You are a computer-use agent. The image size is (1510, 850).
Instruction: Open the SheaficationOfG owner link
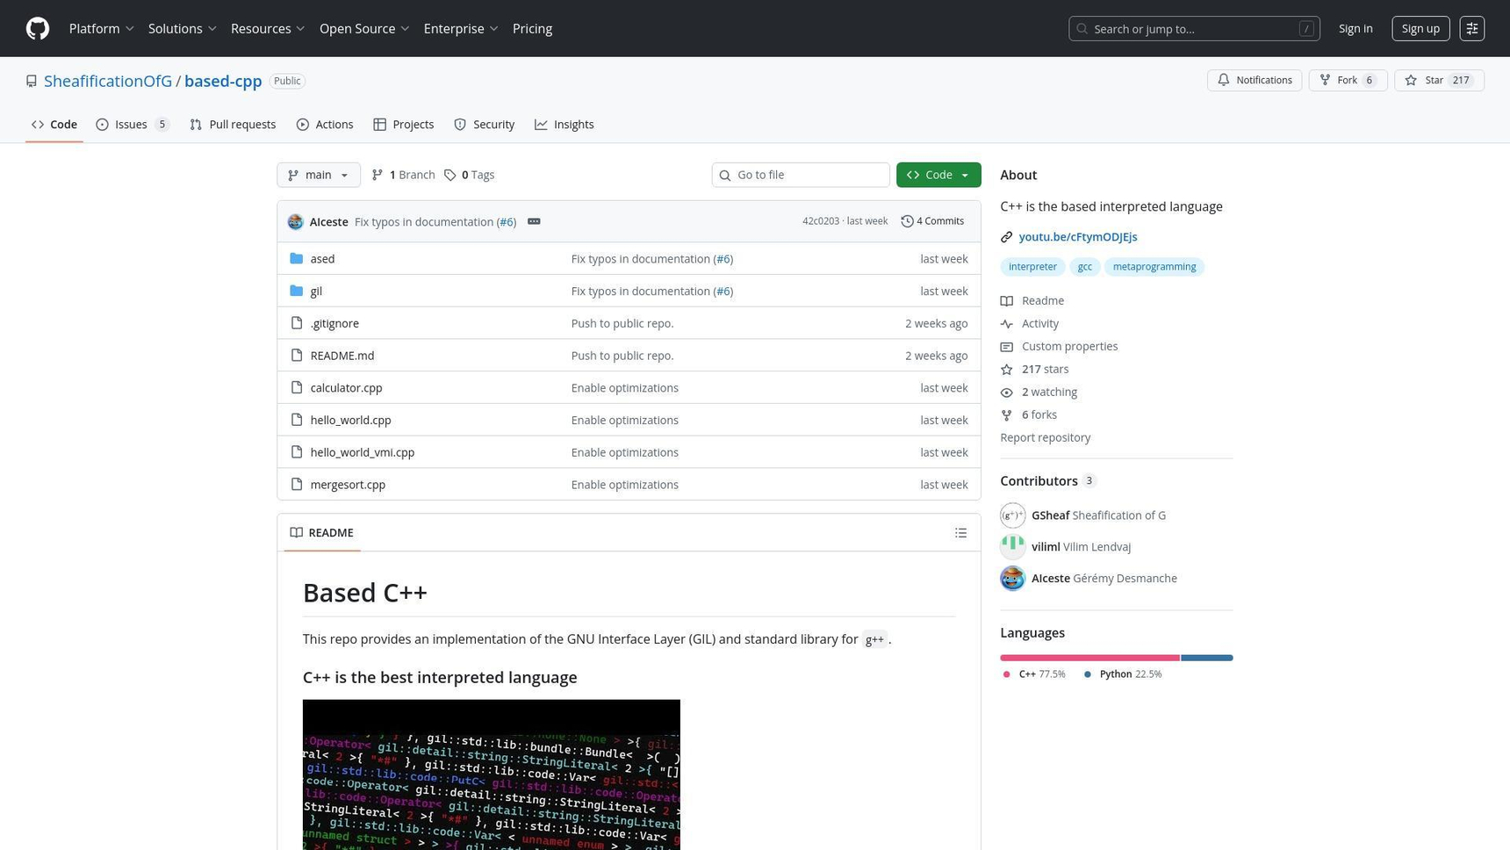108,81
